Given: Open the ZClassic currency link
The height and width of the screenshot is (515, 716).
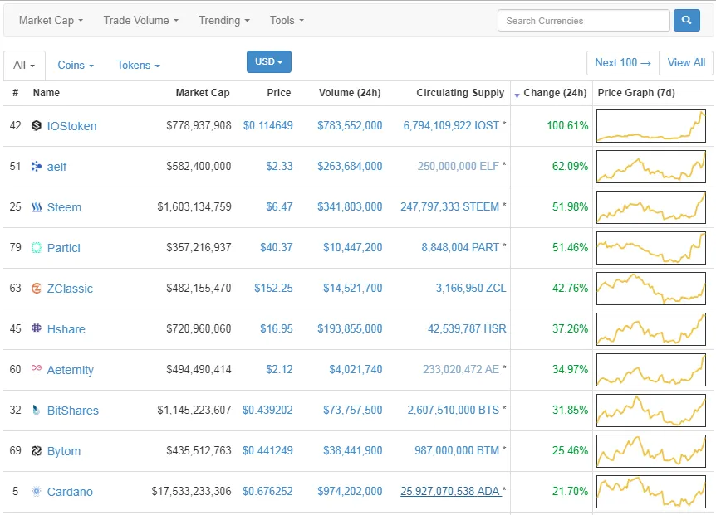Looking at the screenshot, I should 70,289.
